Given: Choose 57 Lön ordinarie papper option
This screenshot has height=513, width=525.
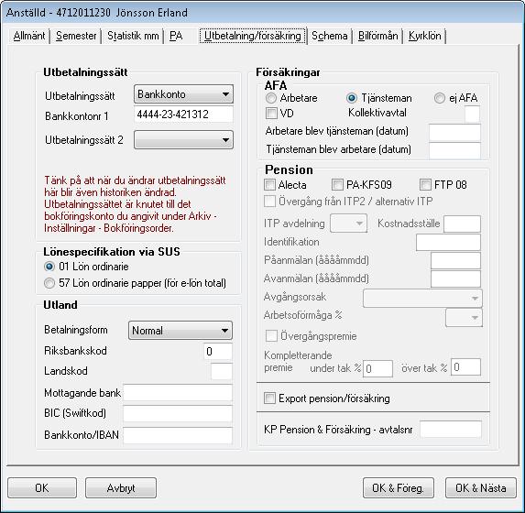Looking at the screenshot, I should pos(49,283).
